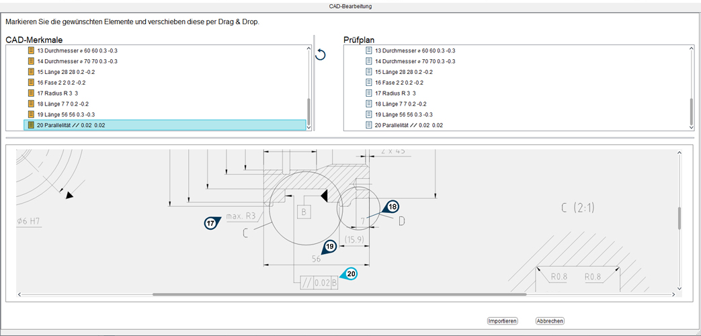
Task: Click Prüfplan document icon for 13 Durchmesser
Action: tap(369, 50)
